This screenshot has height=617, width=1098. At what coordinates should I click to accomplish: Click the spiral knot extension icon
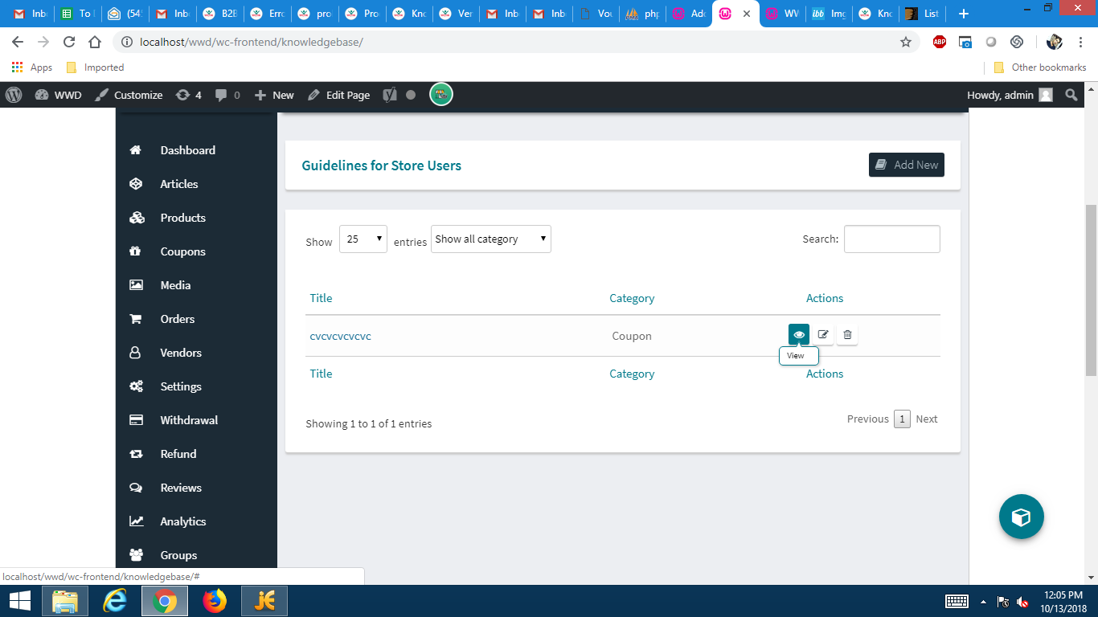(1017, 42)
